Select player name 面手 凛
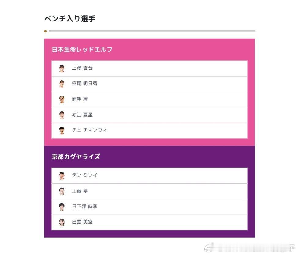Viewport: 298px width, 255px height. (80, 99)
